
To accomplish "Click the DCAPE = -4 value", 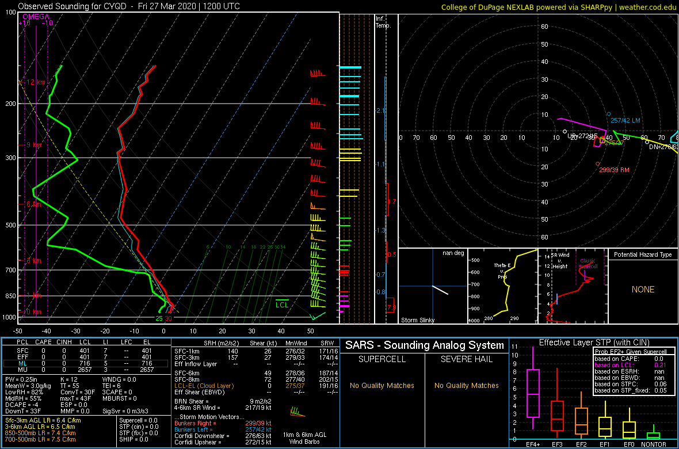I will point(22,405).
